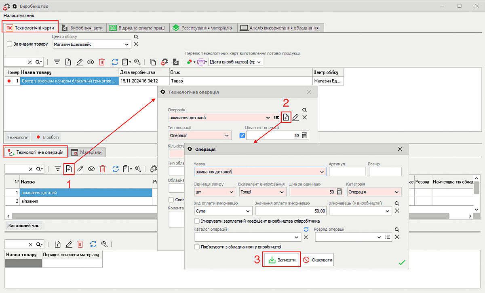The image size is (485, 293).
Task: Check Пов'язувати з обладнанням у виробництві
Action: pos(197,247)
